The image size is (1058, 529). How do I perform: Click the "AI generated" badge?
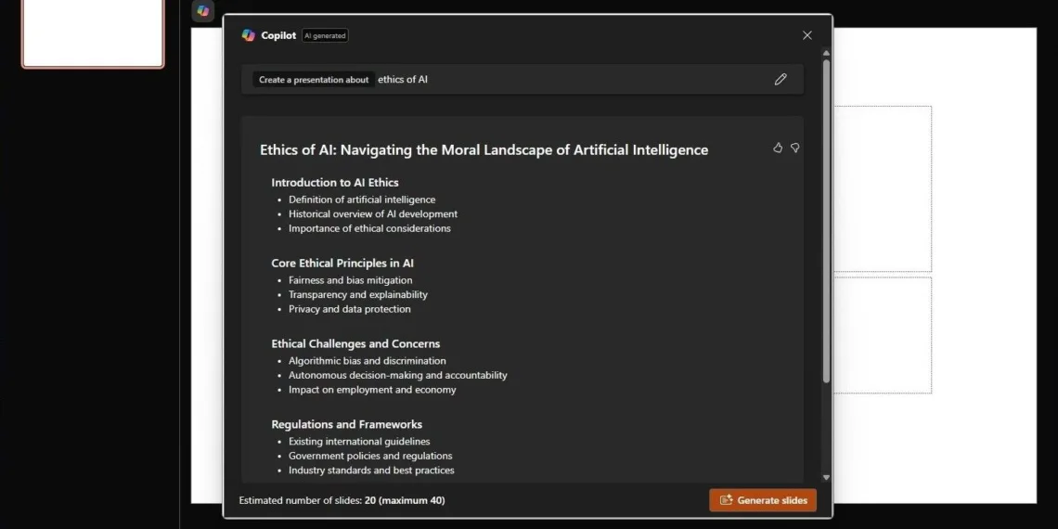click(x=325, y=35)
